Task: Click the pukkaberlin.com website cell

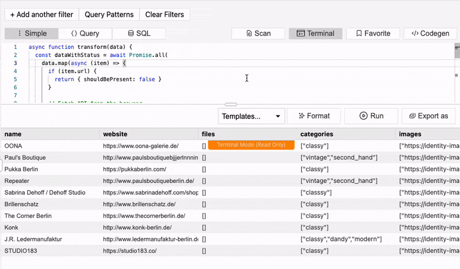Action: click(x=149, y=169)
